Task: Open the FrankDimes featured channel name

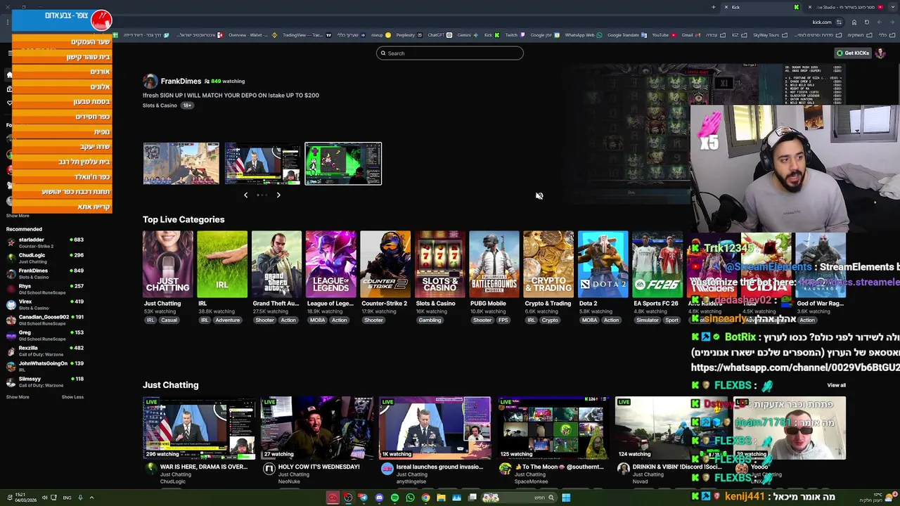Action: pyautogui.click(x=181, y=82)
